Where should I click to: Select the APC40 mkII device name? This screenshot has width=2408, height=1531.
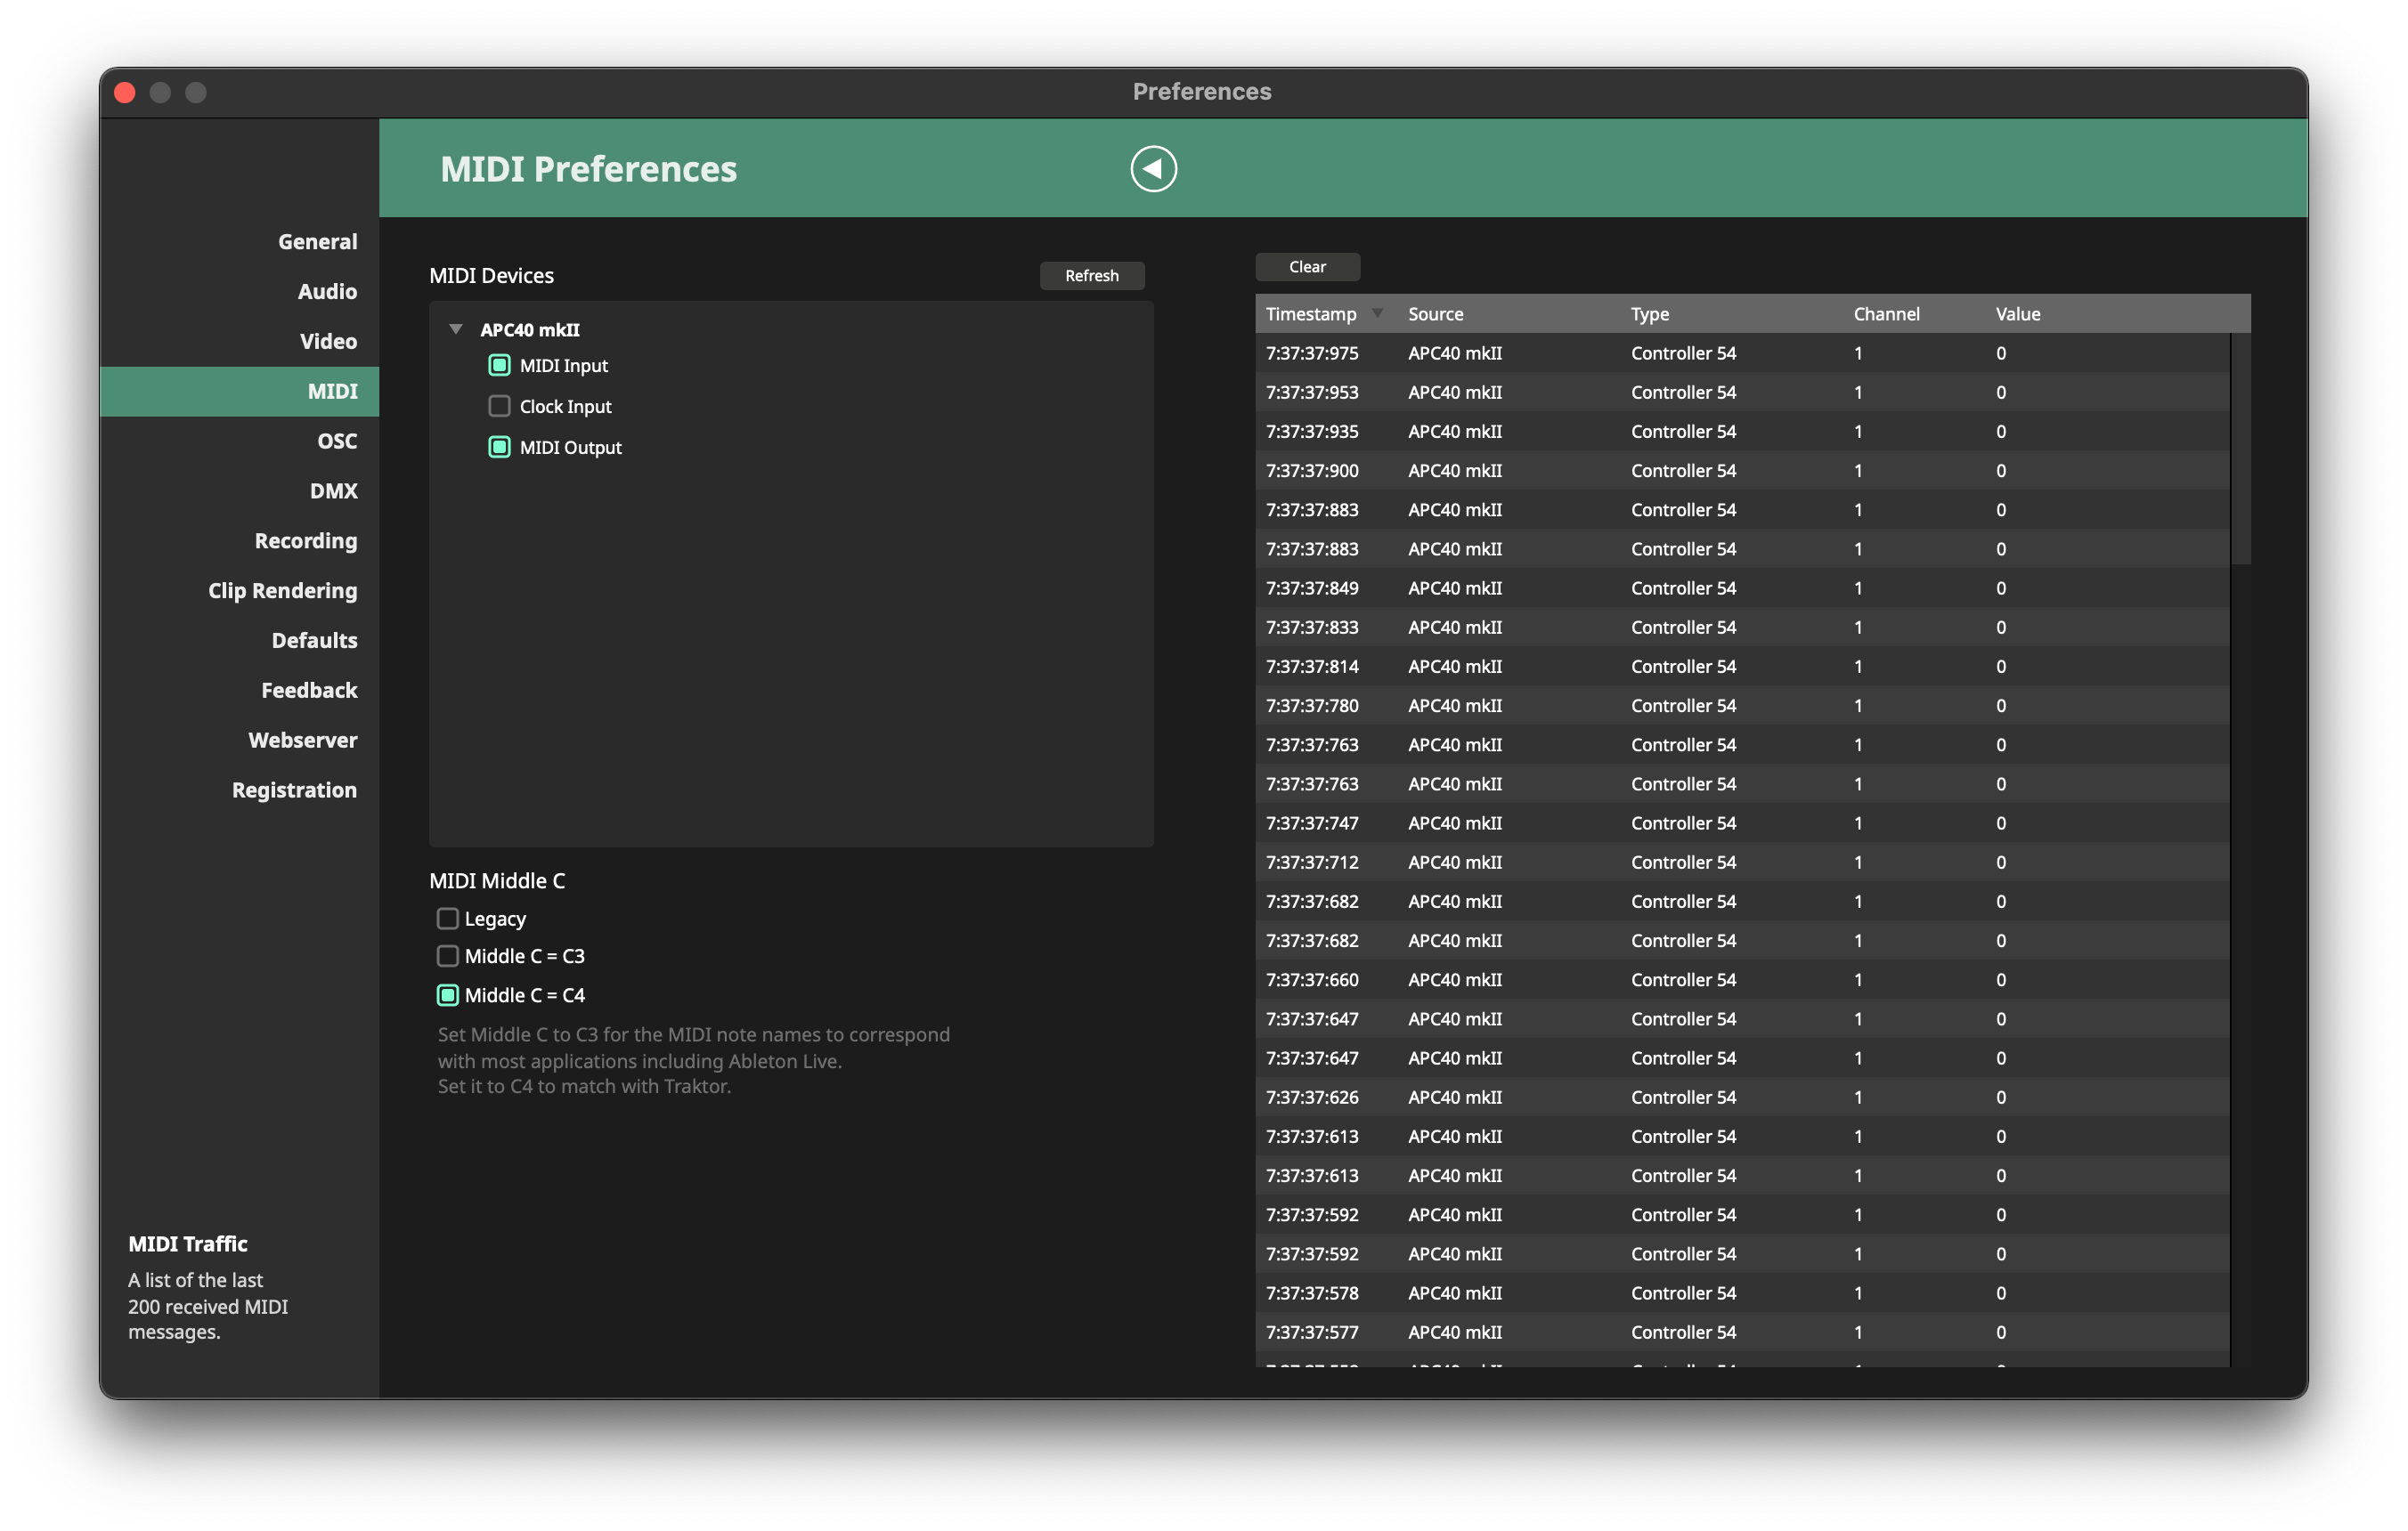click(530, 329)
